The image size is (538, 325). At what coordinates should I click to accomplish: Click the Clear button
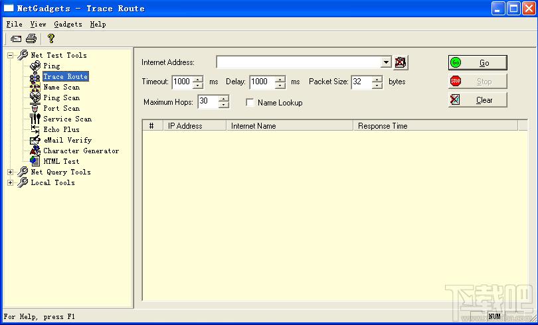[x=478, y=100]
